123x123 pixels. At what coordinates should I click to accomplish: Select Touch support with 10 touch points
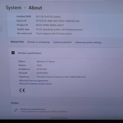pyautogui.click(x=54, y=34)
